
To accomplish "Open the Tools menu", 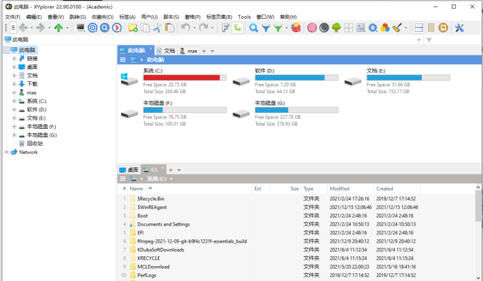I will [x=244, y=17].
